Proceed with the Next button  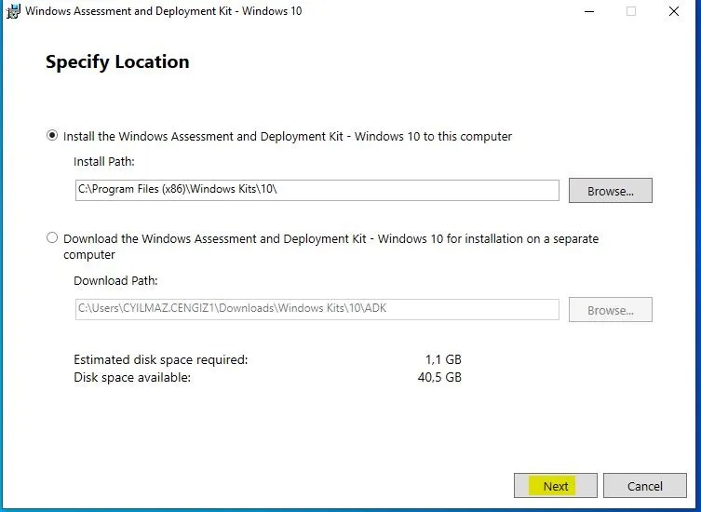tap(555, 486)
